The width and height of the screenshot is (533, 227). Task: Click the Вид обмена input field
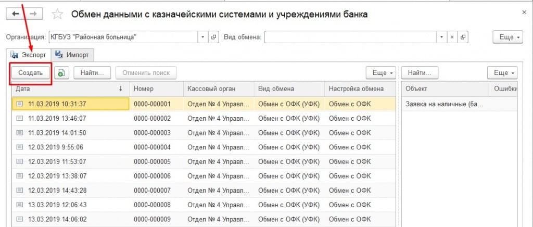click(350, 37)
